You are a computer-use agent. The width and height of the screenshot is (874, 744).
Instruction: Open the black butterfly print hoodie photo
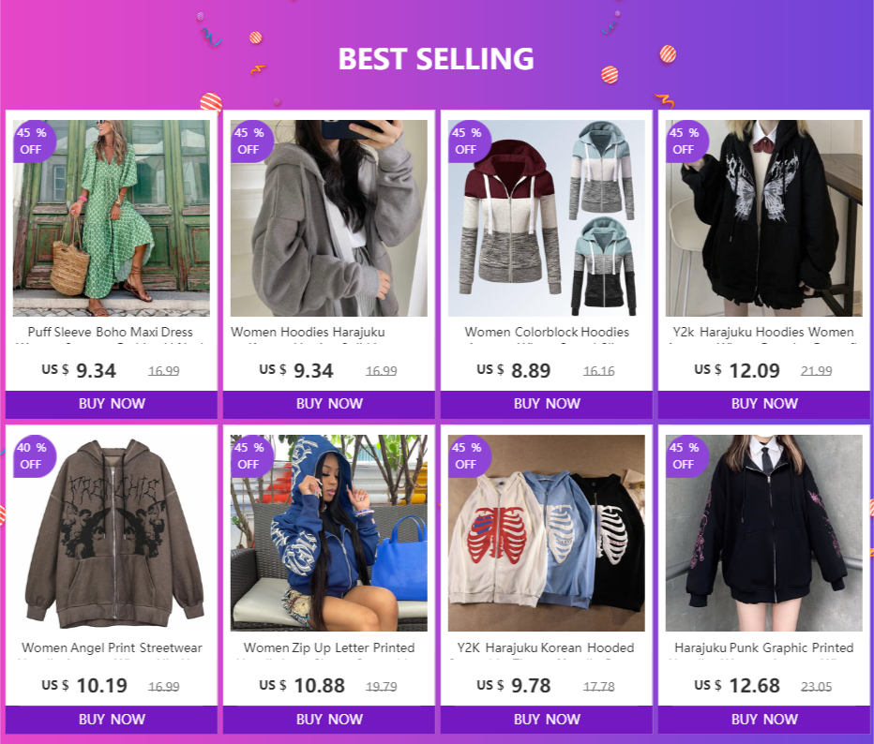pos(764,218)
